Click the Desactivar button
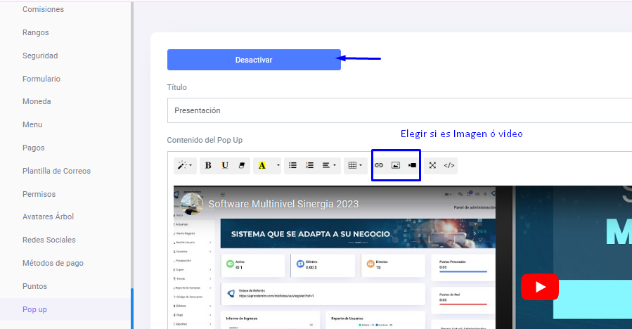This screenshot has width=632, height=329. [254, 60]
